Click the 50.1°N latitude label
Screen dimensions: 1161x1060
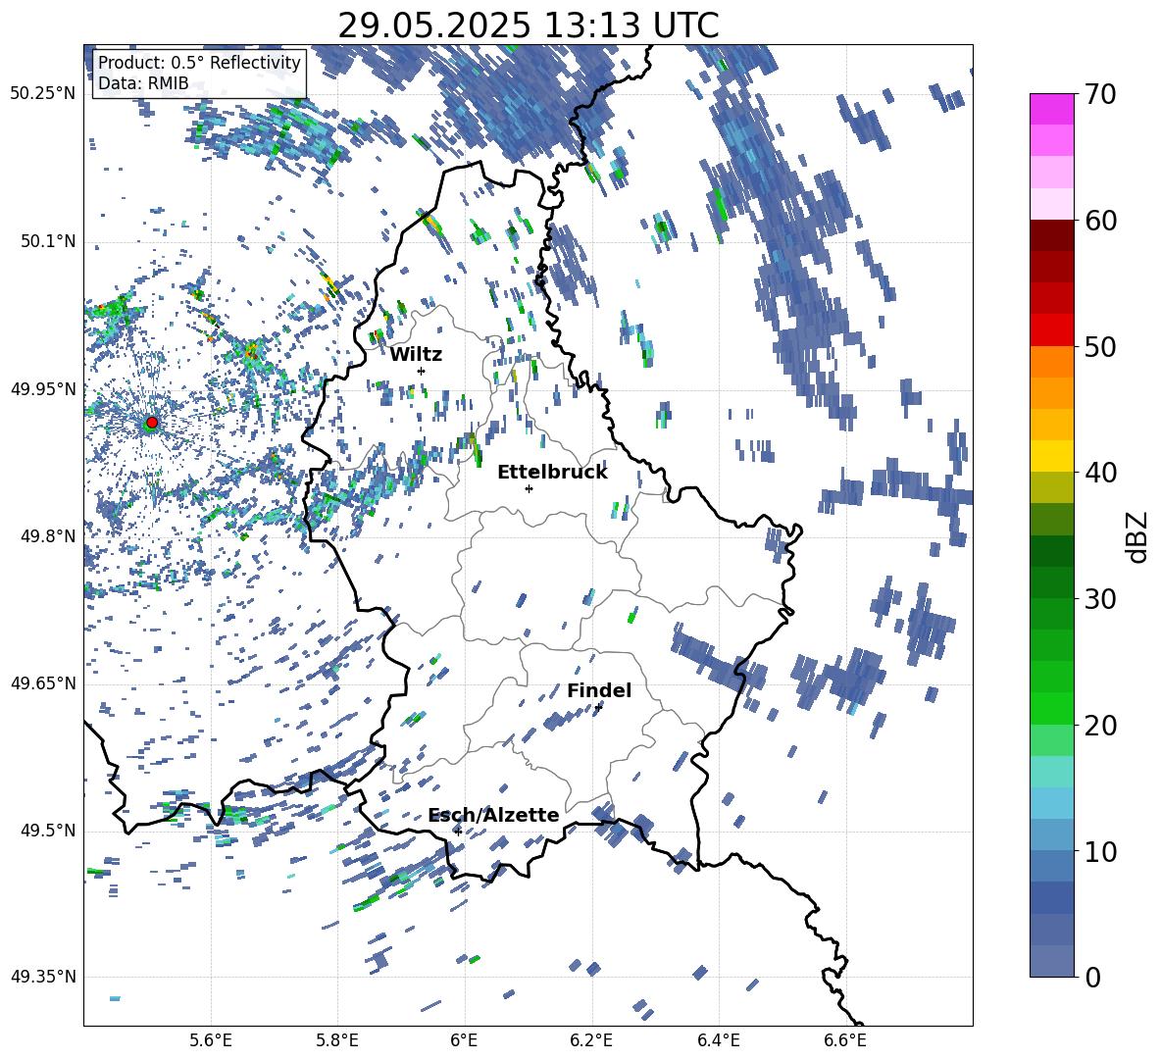pos(47,242)
